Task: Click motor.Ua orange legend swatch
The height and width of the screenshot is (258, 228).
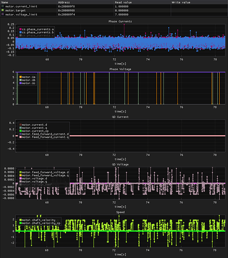Action: [21, 77]
